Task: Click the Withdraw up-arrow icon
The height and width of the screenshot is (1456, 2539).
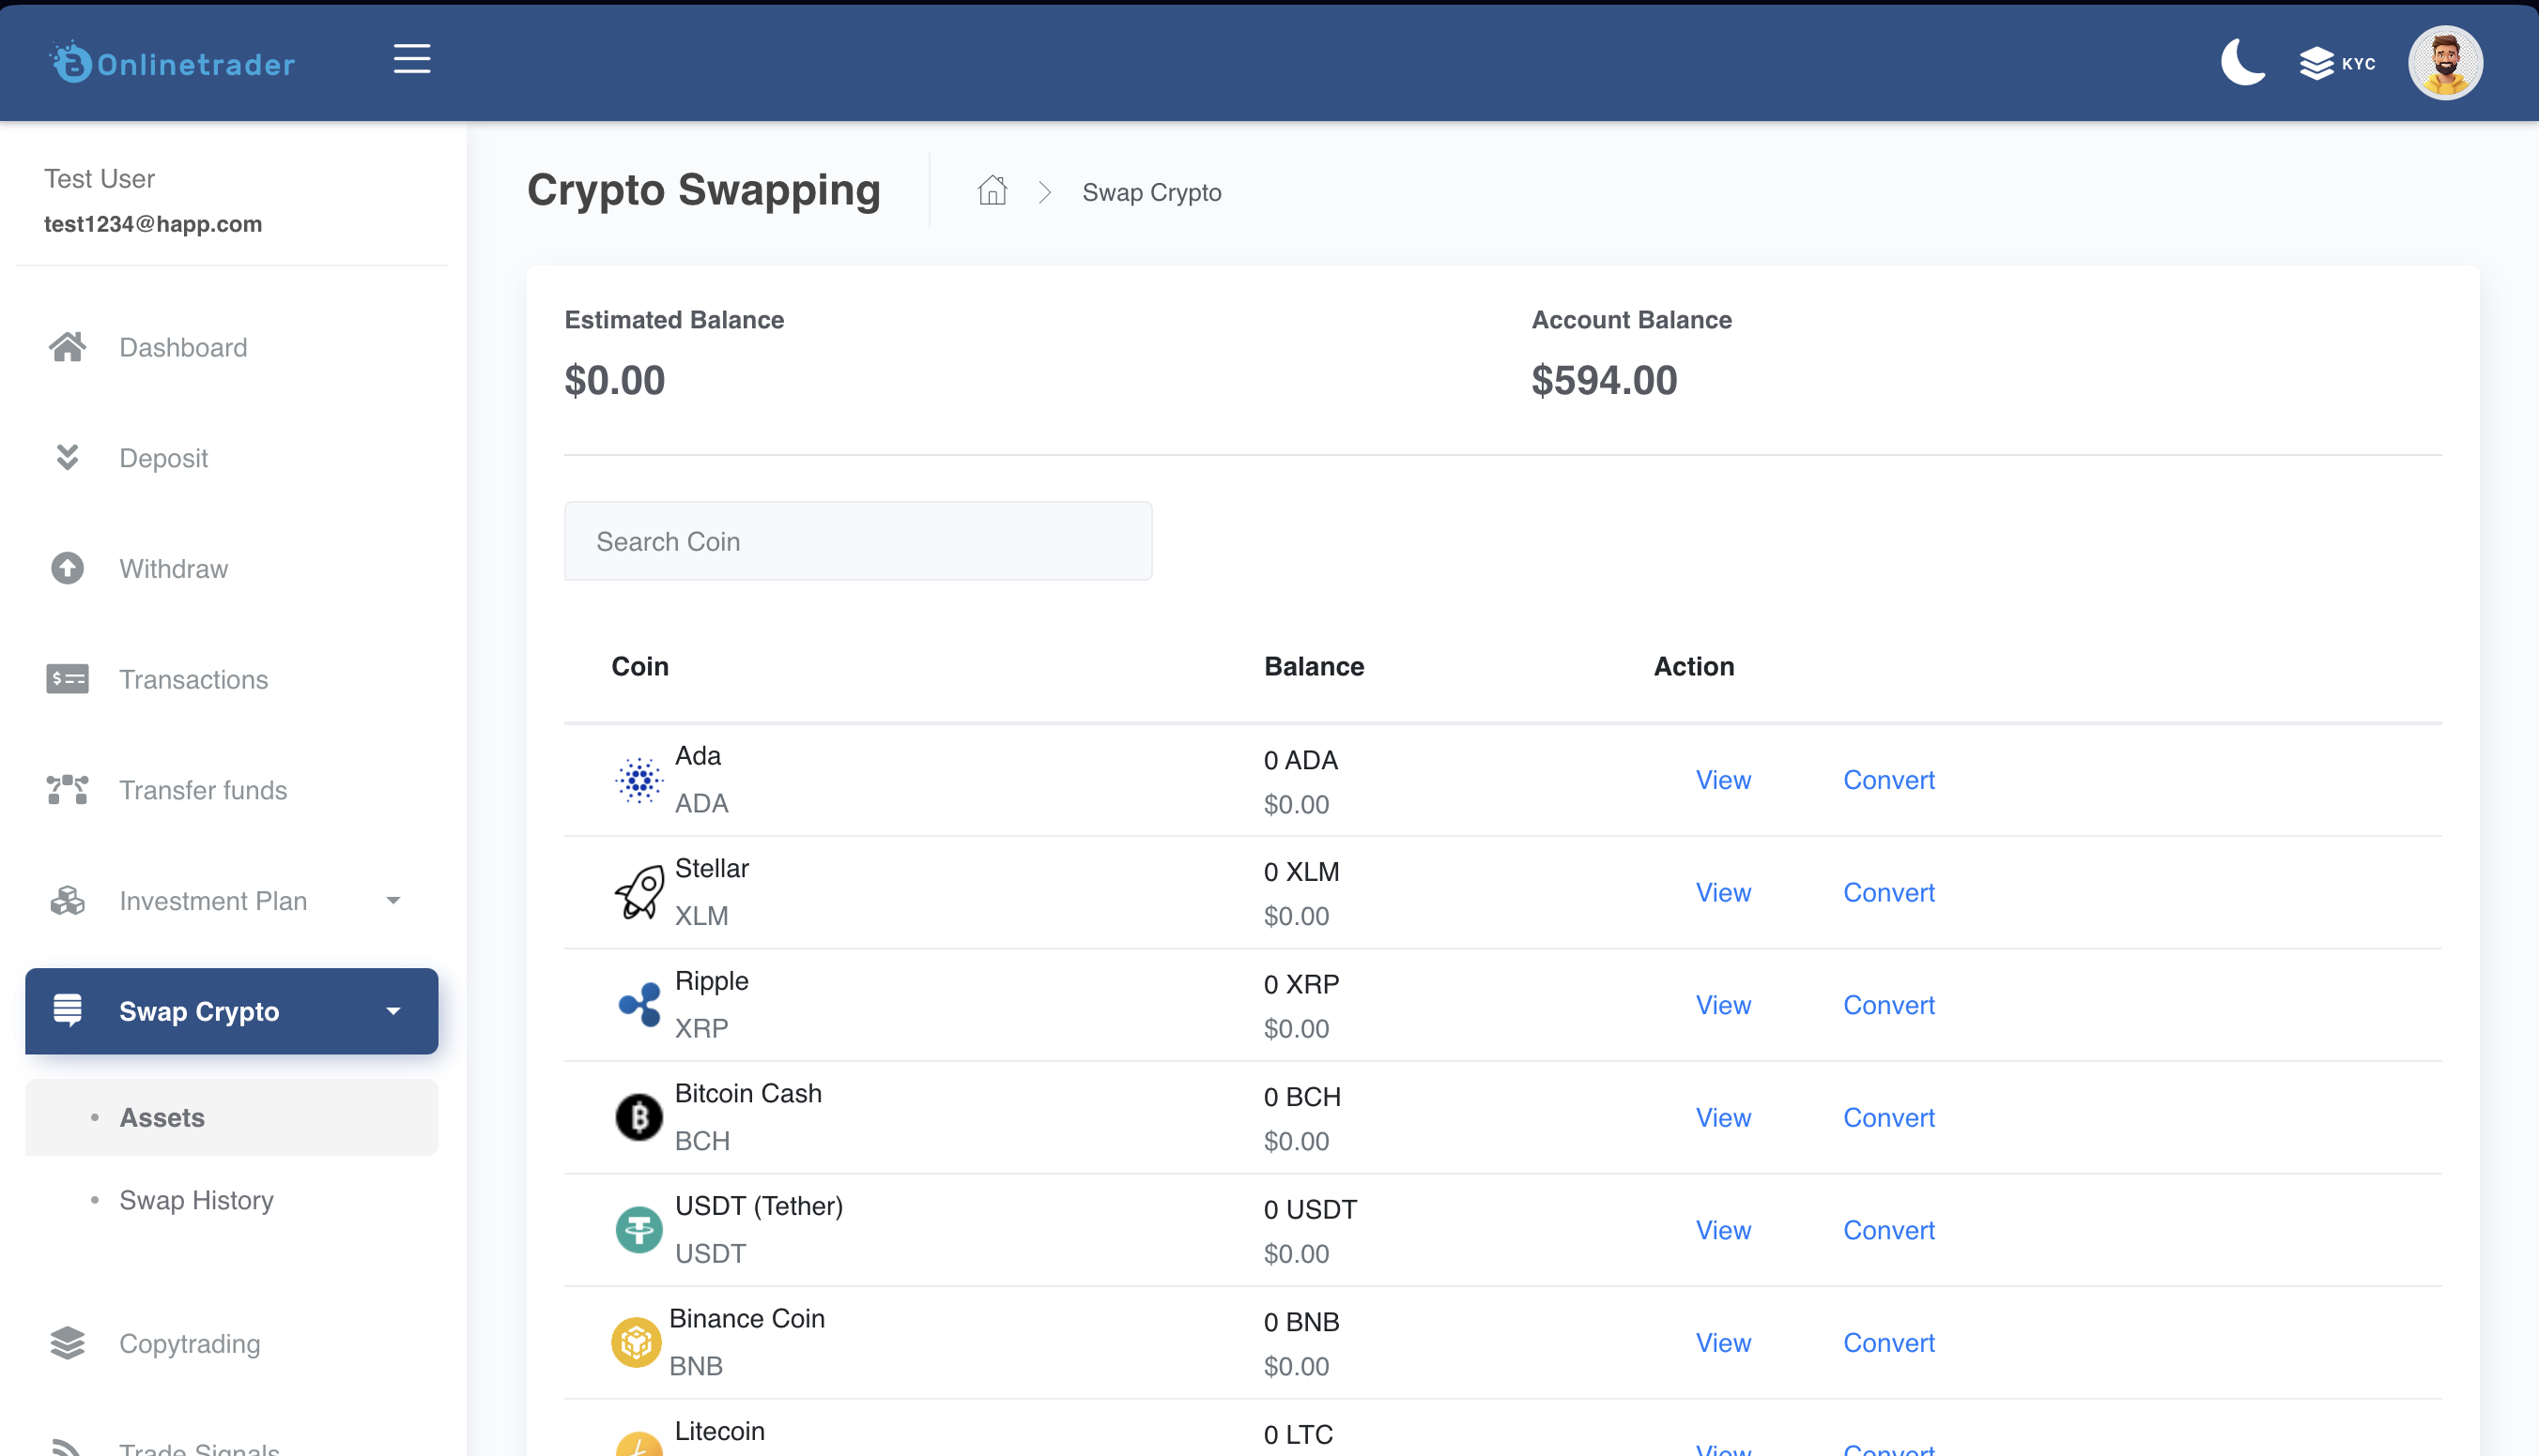Action: point(67,568)
